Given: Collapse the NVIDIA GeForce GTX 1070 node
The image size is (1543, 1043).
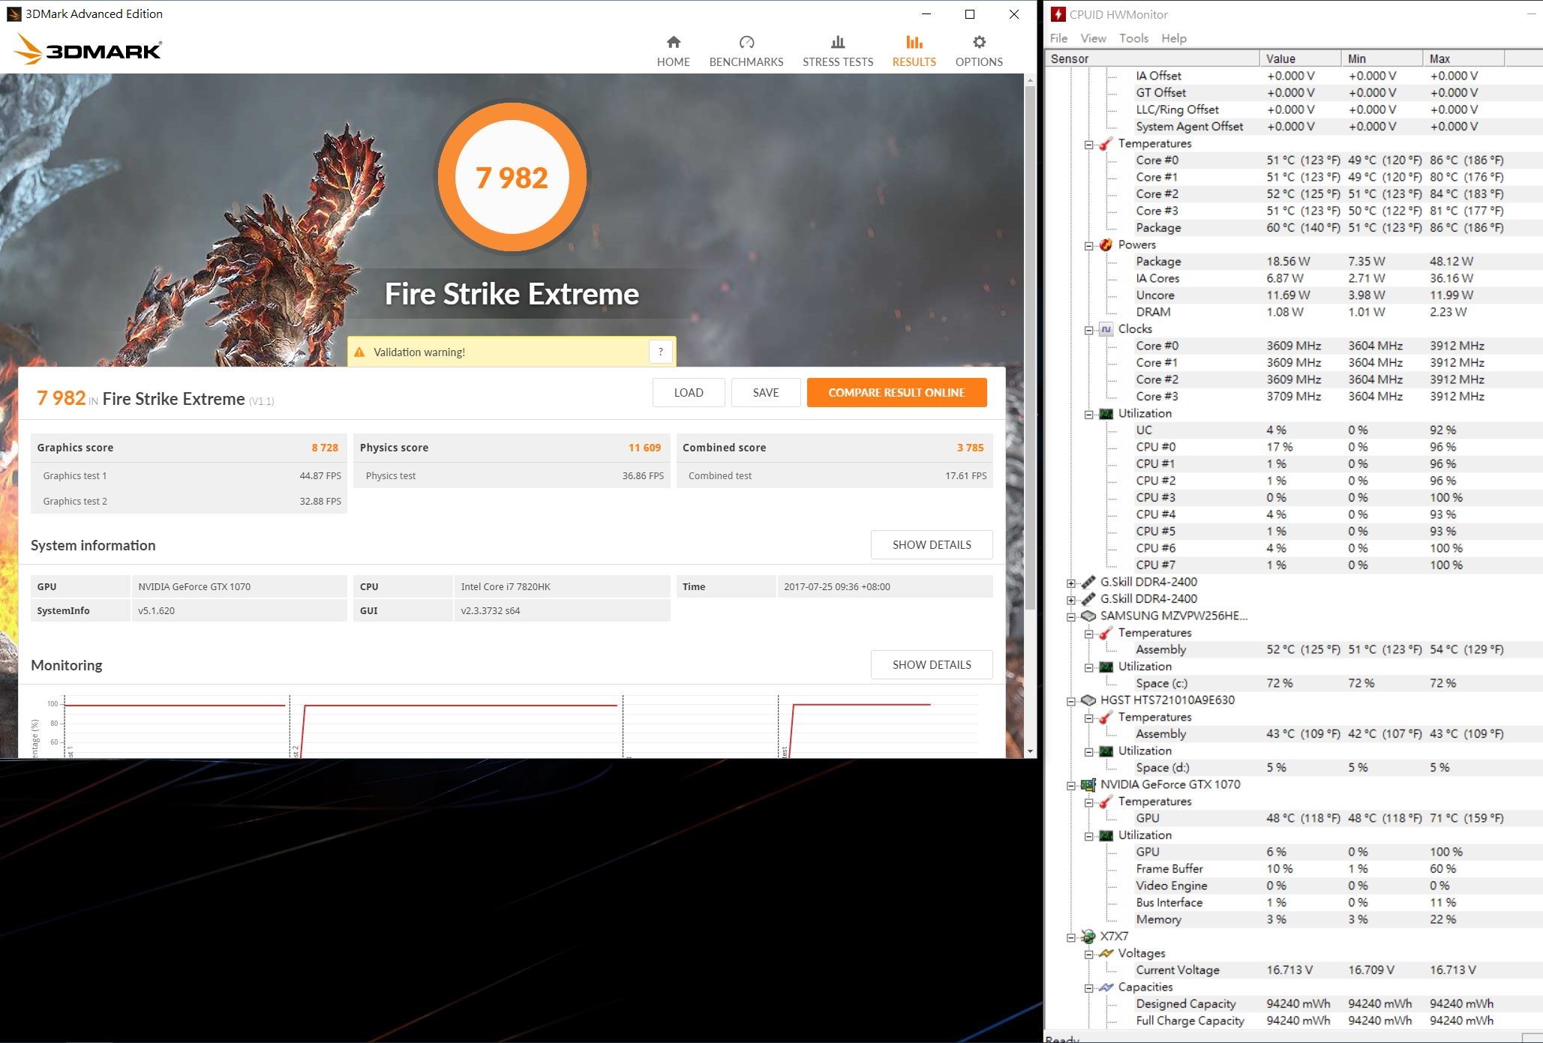Looking at the screenshot, I should (1070, 786).
